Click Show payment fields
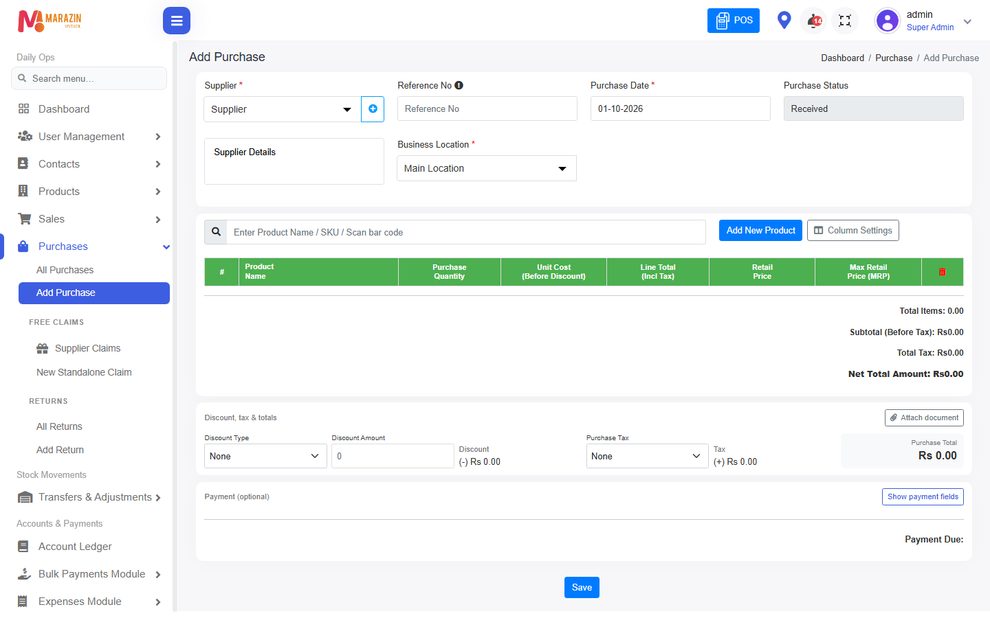990x618 pixels. coord(923,496)
